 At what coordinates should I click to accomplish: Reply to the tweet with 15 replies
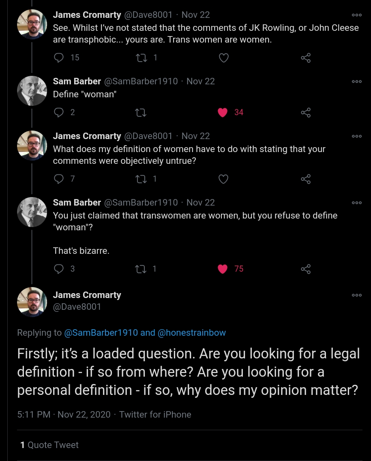click(x=59, y=58)
